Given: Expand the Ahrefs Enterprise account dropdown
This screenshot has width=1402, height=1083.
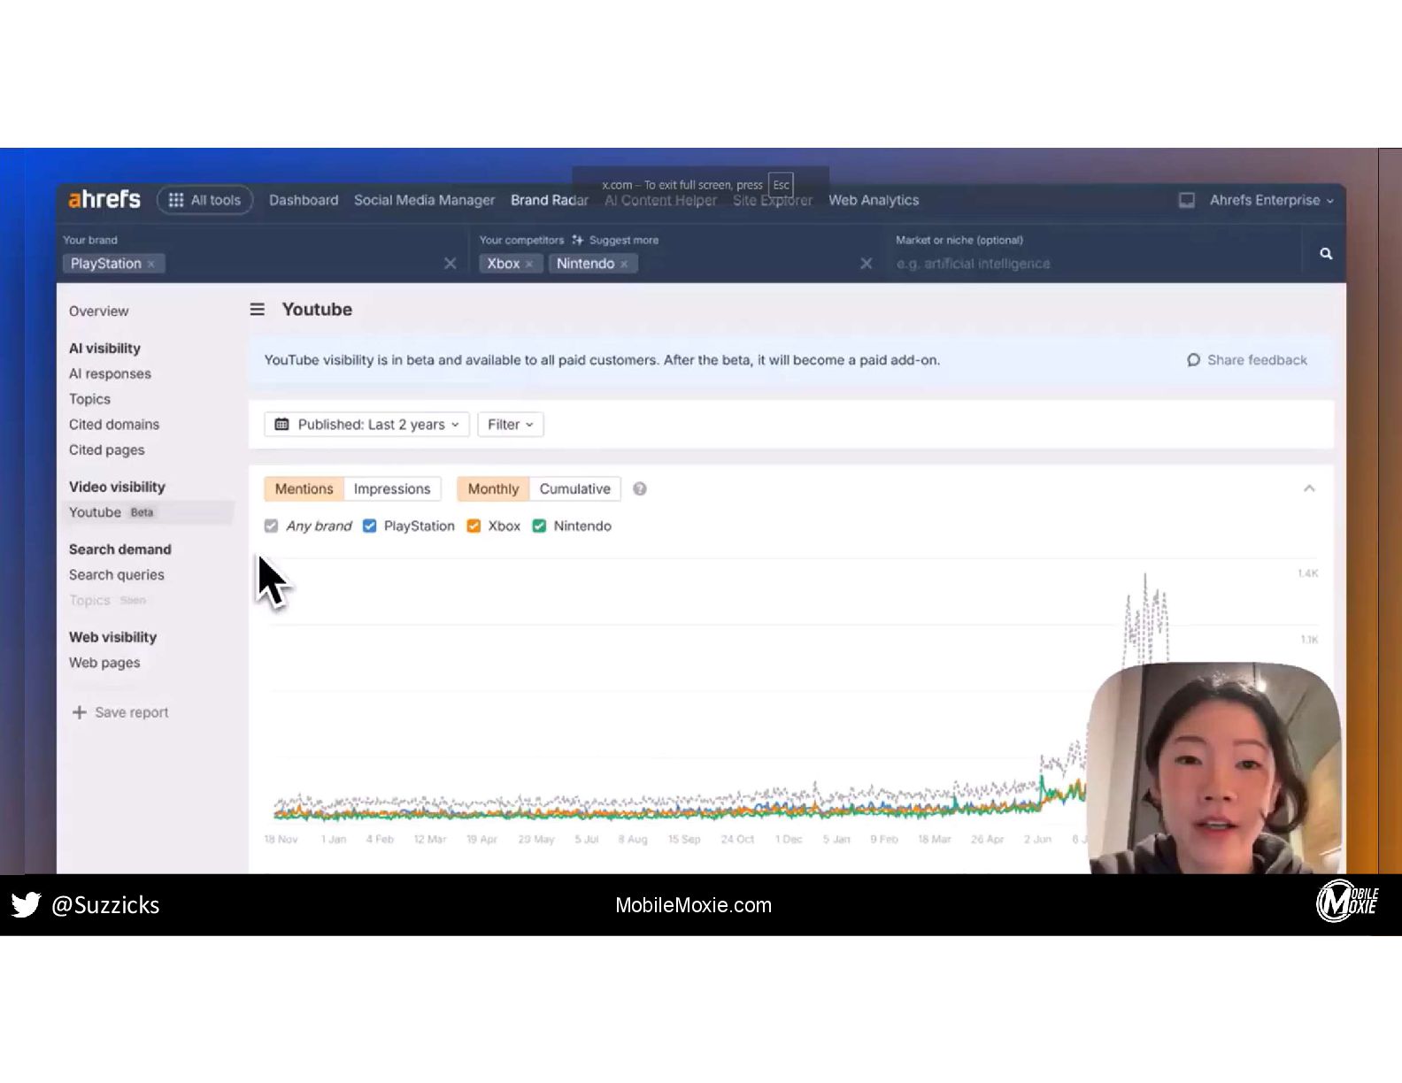Looking at the screenshot, I should point(1271,200).
